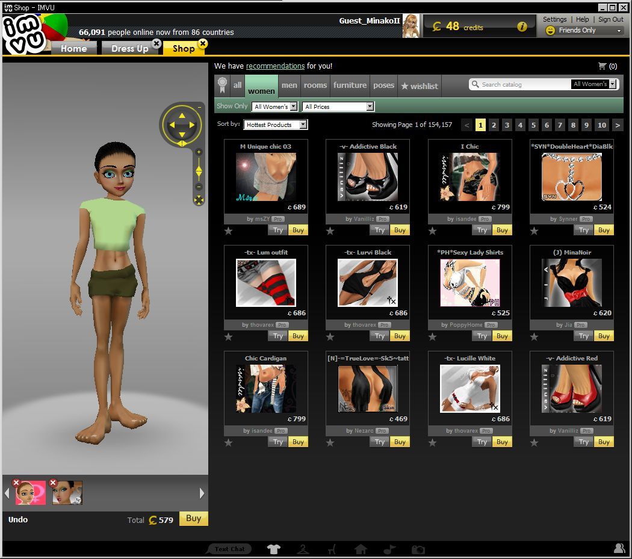Collapse the camera control panel
This screenshot has height=559, width=632.
click(x=199, y=107)
